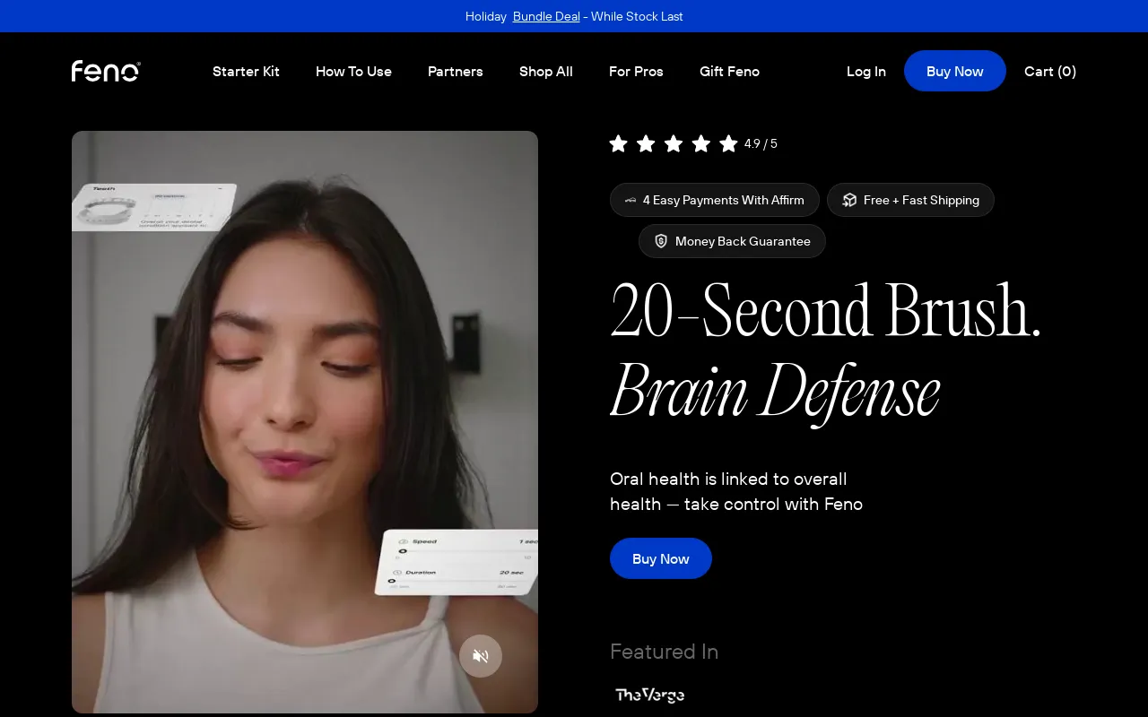Click the fifth rating star
The width and height of the screenshot is (1148, 717).
(728, 143)
